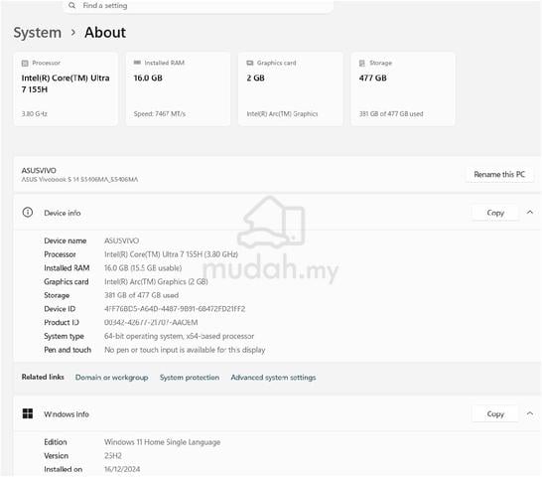Open the Installed RAM summary card
Screen dimensions: 542x477
coord(178,89)
